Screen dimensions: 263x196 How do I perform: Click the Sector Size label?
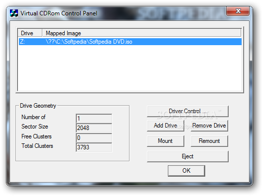point(35,127)
